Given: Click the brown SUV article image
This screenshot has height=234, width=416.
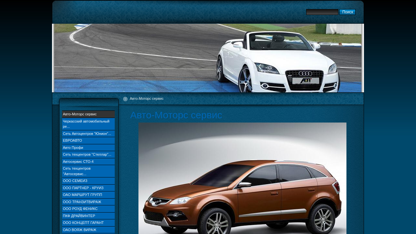Looking at the screenshot, I should [x=242, y=178].
